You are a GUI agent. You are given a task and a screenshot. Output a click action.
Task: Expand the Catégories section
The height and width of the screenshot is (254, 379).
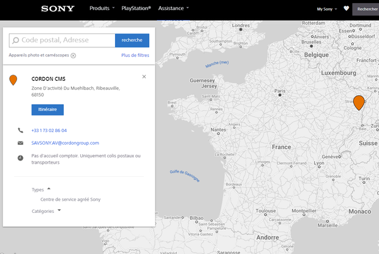59,210
